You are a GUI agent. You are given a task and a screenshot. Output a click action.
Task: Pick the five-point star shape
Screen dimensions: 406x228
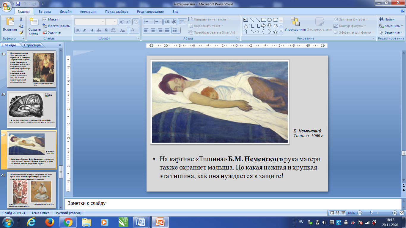(x=275, y=32)
